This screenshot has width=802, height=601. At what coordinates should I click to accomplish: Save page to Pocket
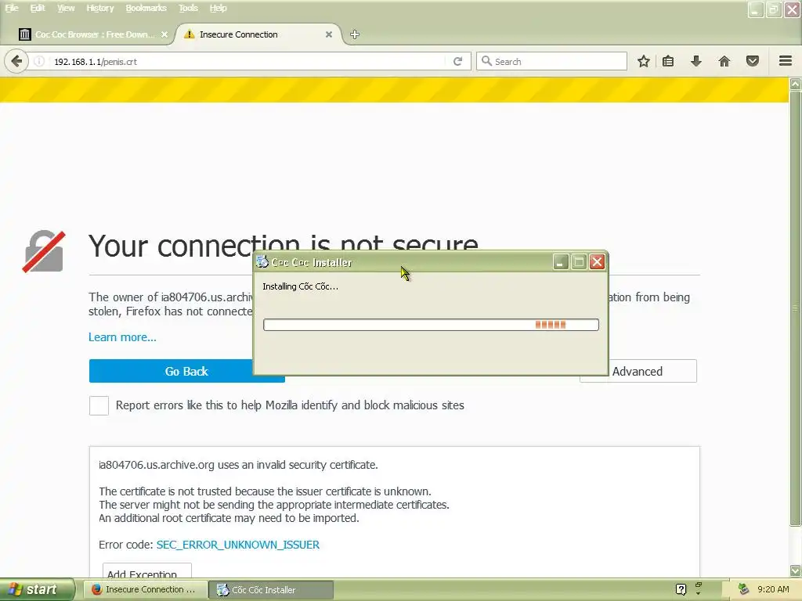click(x=753, y=61)
